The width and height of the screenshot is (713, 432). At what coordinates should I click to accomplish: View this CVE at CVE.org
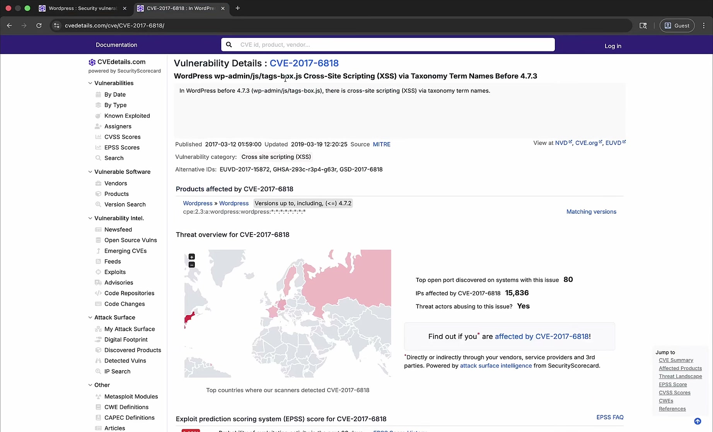click(588, 143)
